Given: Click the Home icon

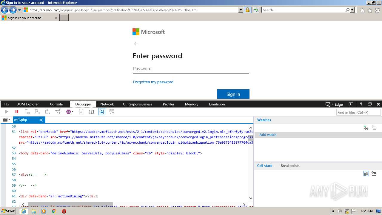Looking at the screenshot, I should pyautogui.click(x=362, y=10).
